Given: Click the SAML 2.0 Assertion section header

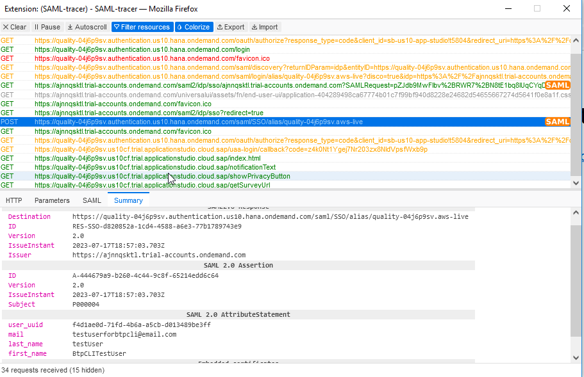Looking at the screenshot, I should (238, 265).
